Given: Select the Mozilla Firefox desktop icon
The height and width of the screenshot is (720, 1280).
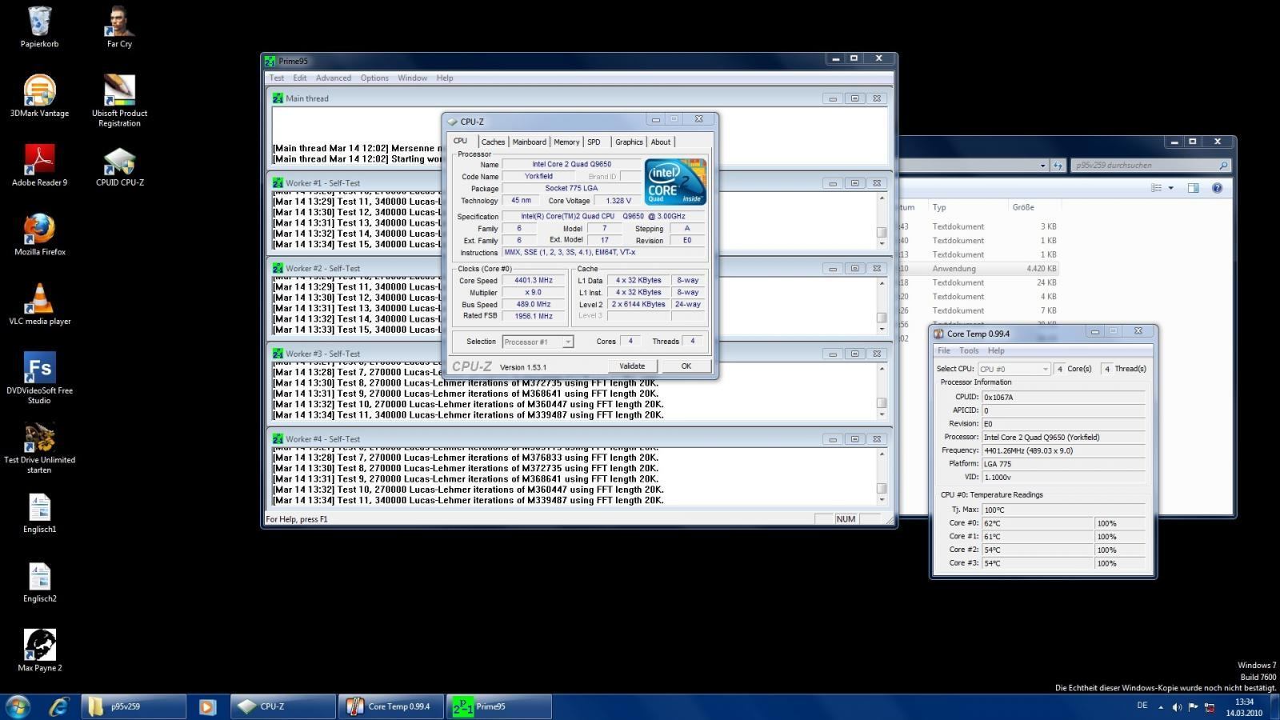Looking at the screenshot, I should tap(39, 234).
